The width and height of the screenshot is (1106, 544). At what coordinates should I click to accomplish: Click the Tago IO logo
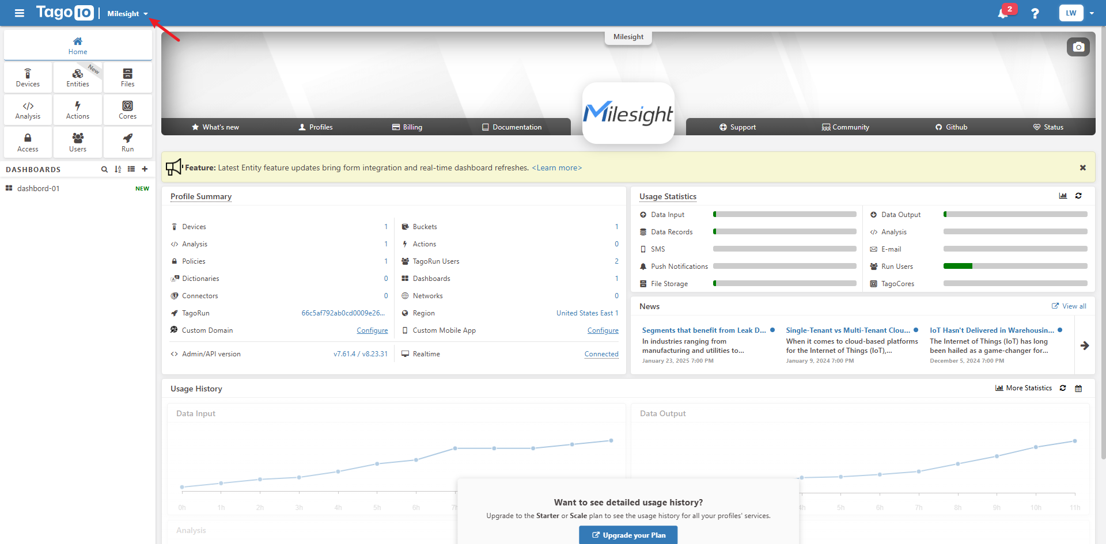pyautogui.click(x=65, y=13)
